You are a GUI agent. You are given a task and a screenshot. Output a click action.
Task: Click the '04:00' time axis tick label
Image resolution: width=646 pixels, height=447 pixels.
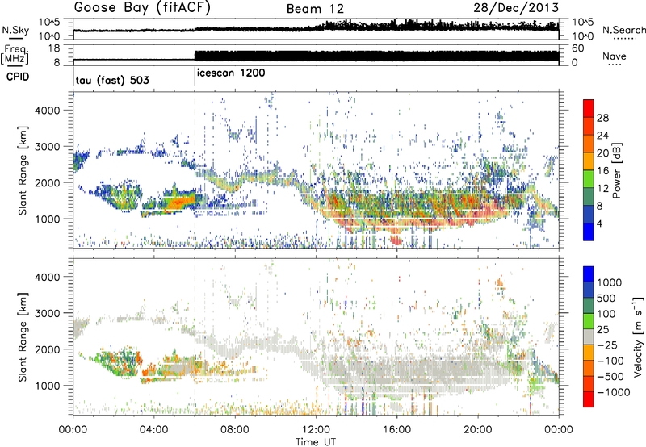point(154,430)
